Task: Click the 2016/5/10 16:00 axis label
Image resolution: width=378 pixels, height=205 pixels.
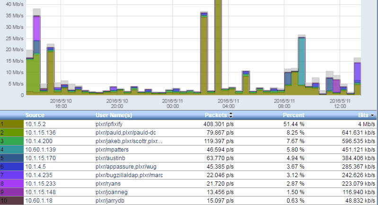Action: click(61, 103)
